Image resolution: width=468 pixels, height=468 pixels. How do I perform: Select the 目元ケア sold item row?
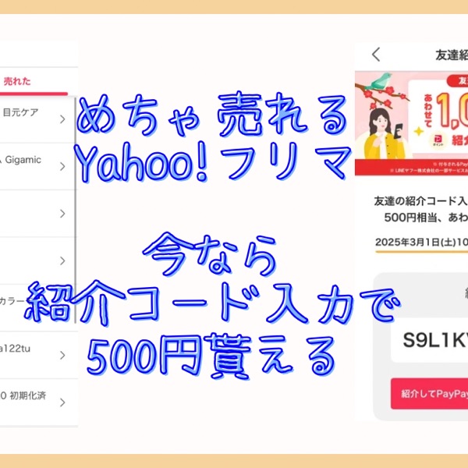37,119
